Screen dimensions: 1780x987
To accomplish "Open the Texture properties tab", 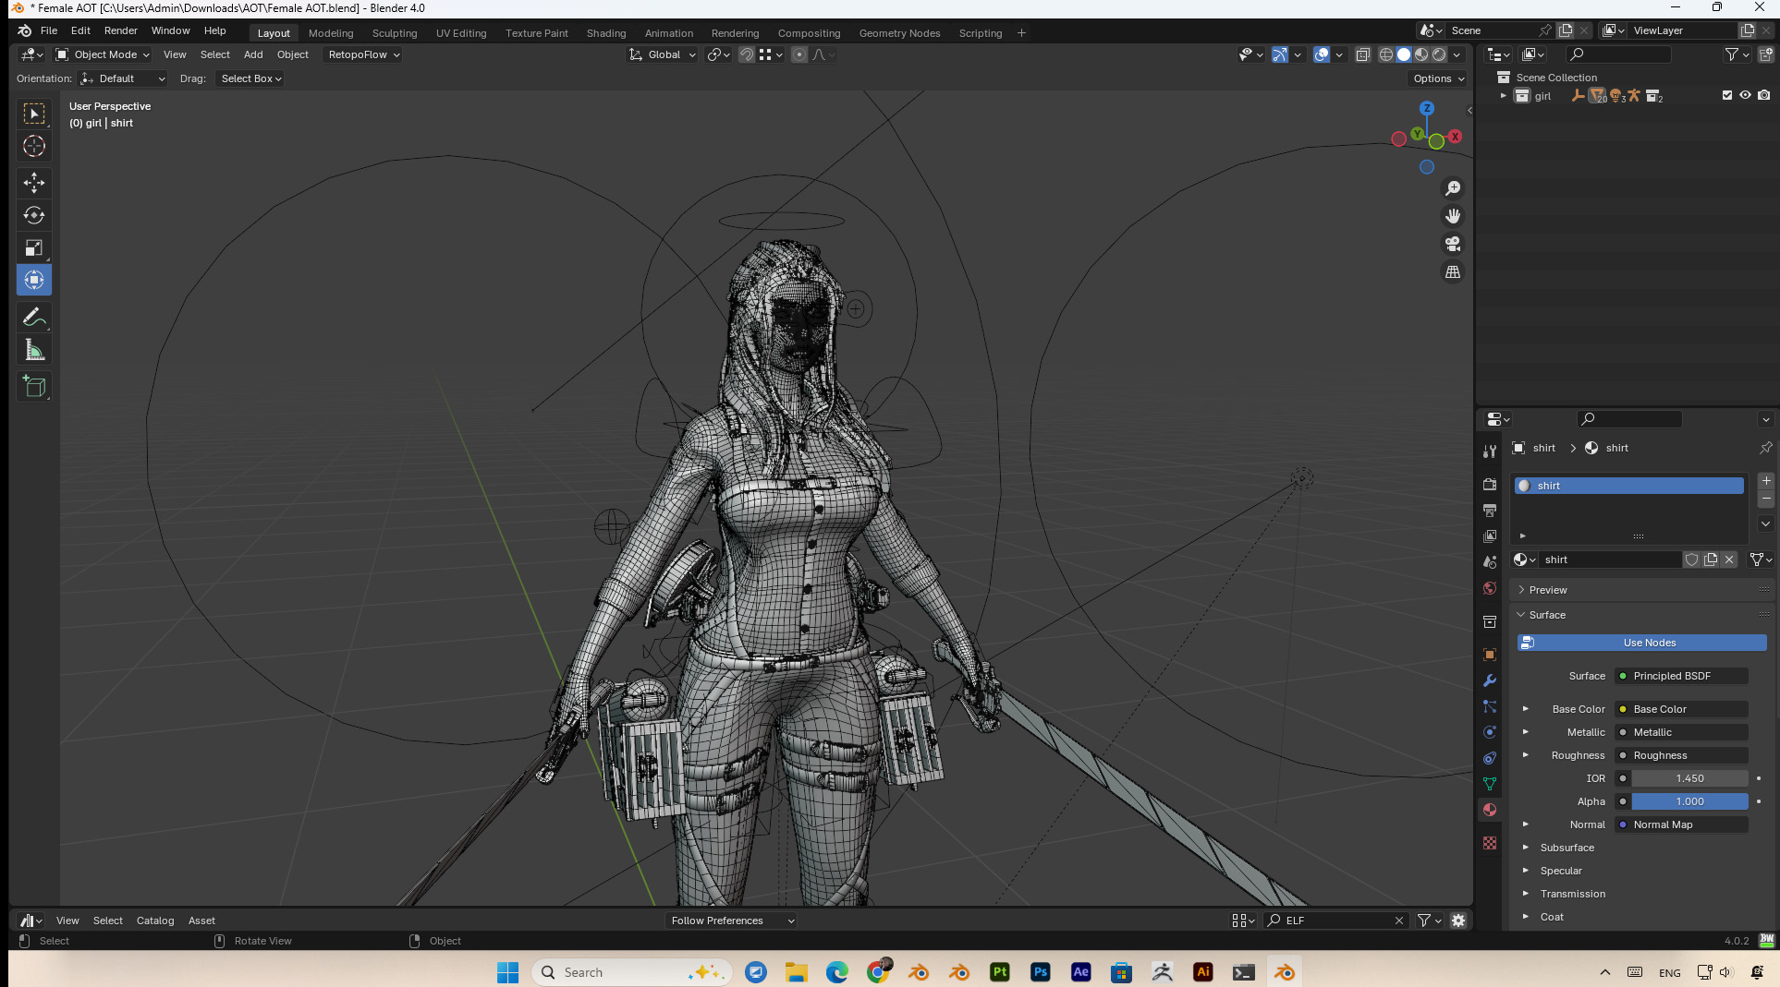I will pos(1490,843).
